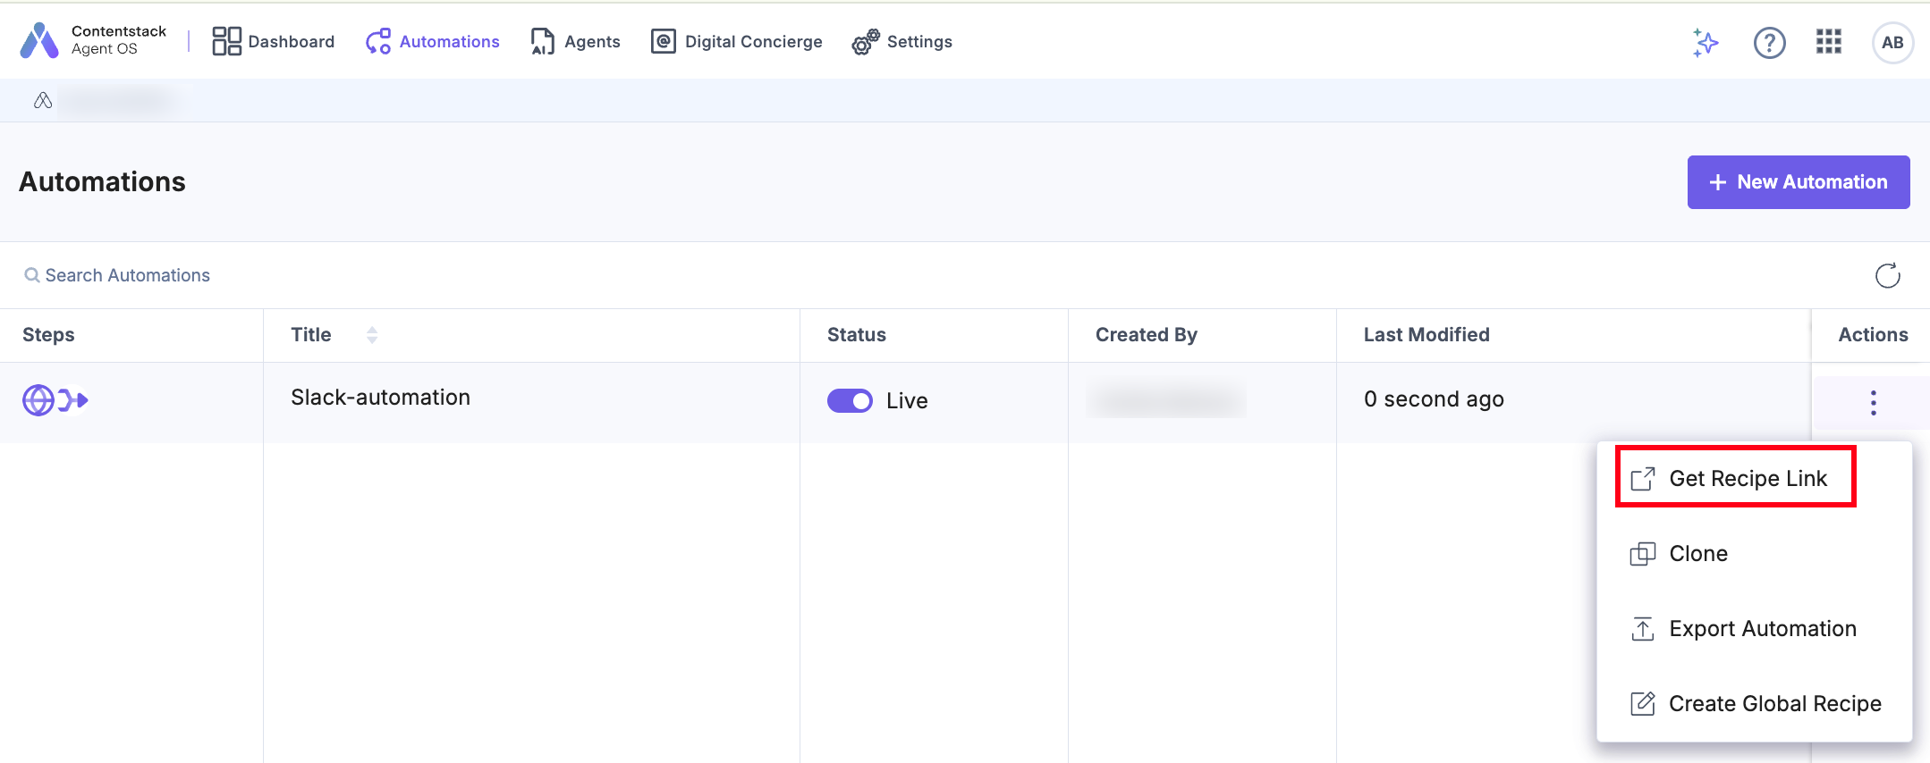Sort automations by Title column

[x=372, y=335]
